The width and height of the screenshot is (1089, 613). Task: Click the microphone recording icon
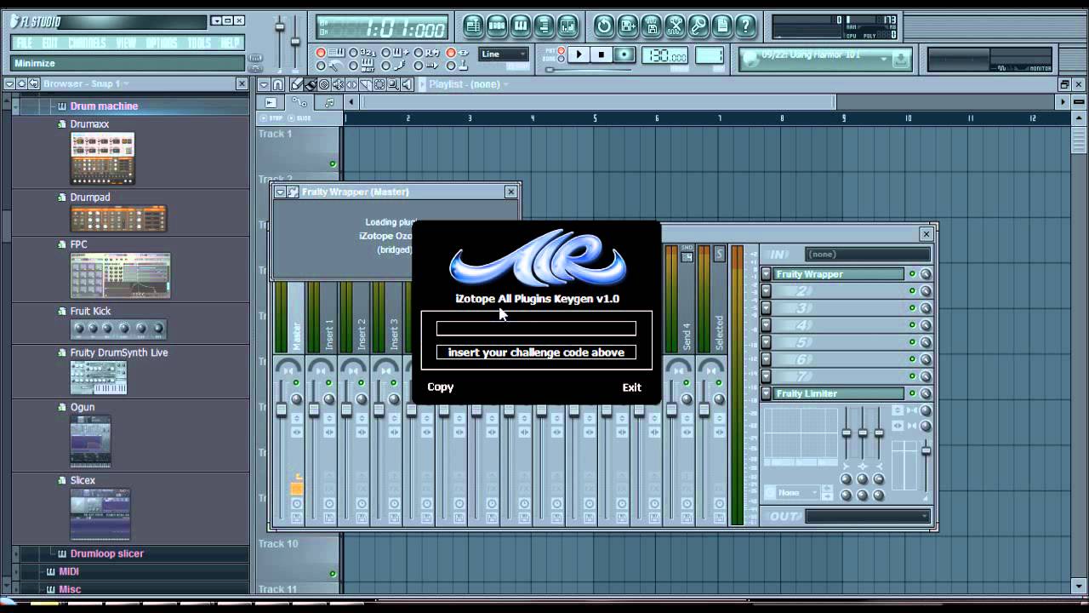698,26
